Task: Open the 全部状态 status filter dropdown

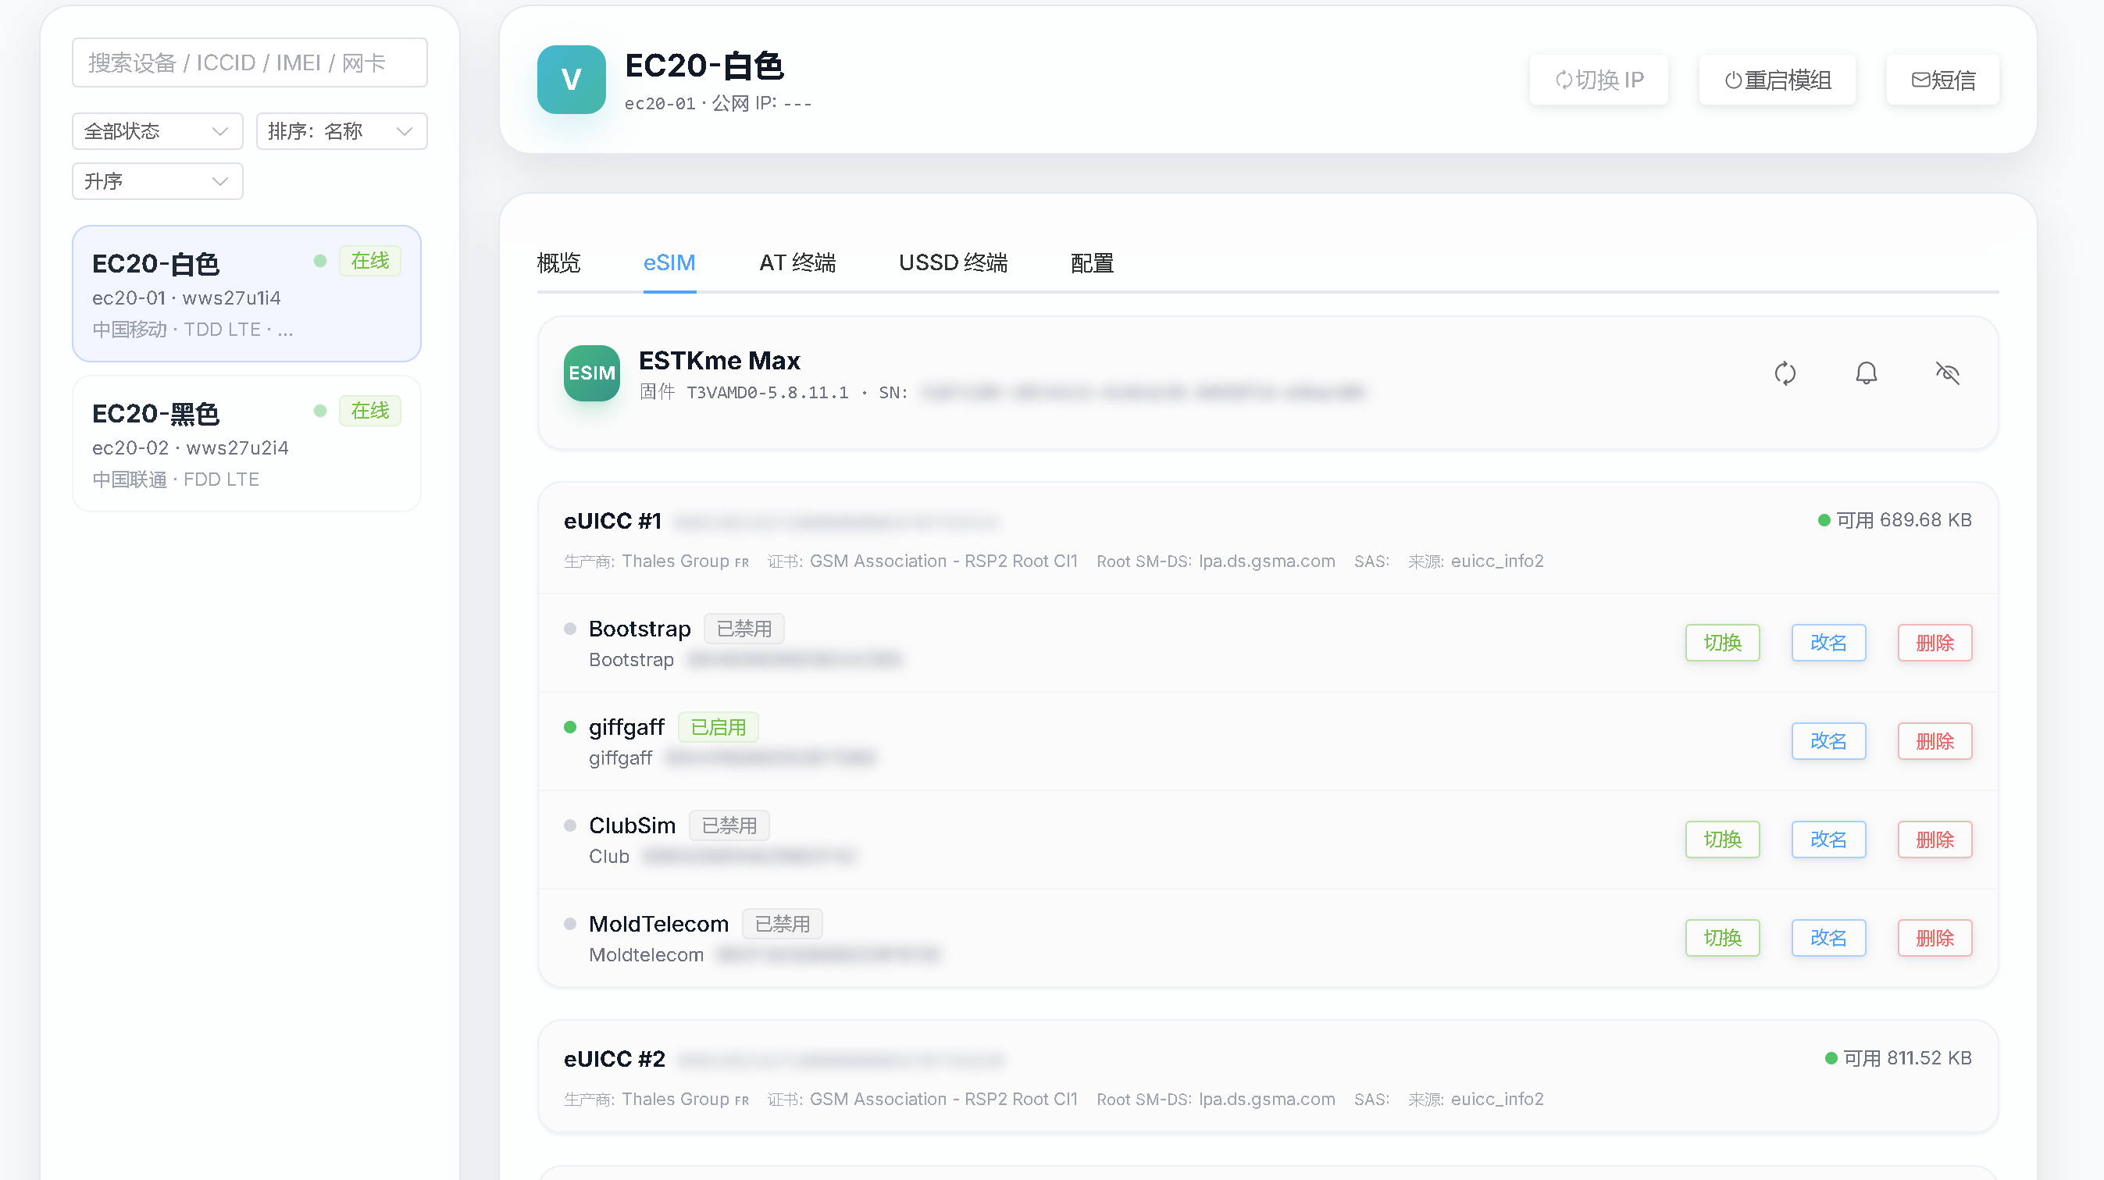Action: coord(157,131)
